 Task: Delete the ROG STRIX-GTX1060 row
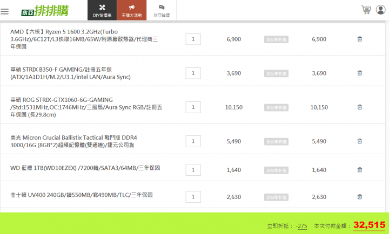click(x=359, y=107)
